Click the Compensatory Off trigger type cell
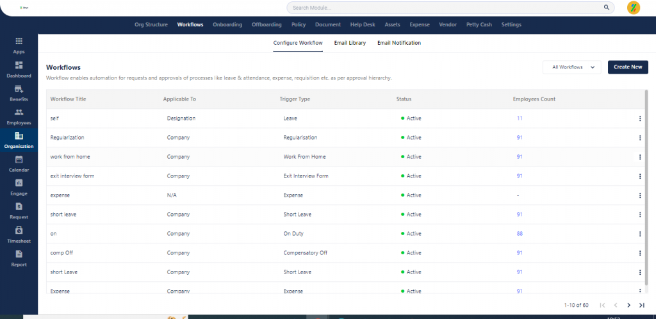Screen dimensions: 656x319 [306, 253]
